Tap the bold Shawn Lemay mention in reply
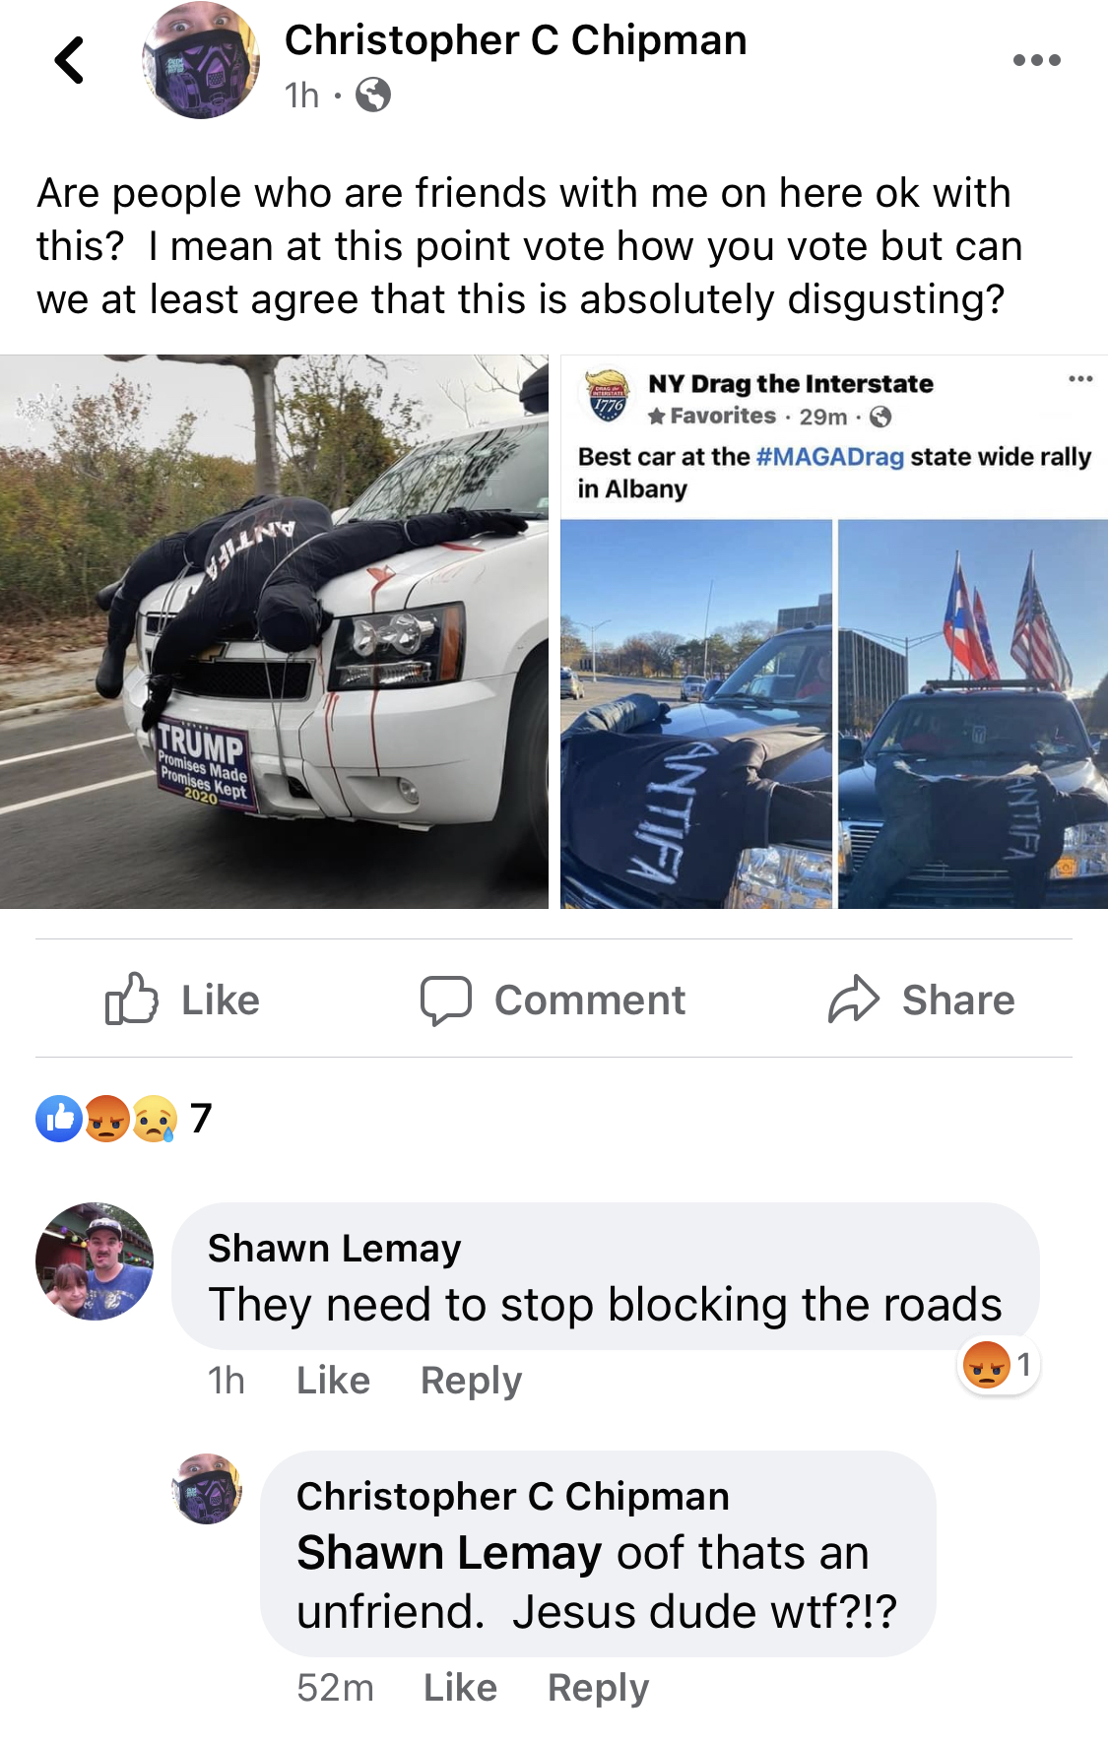The width and height of the screenshot is (1108, 1743). pos(449,1553)
